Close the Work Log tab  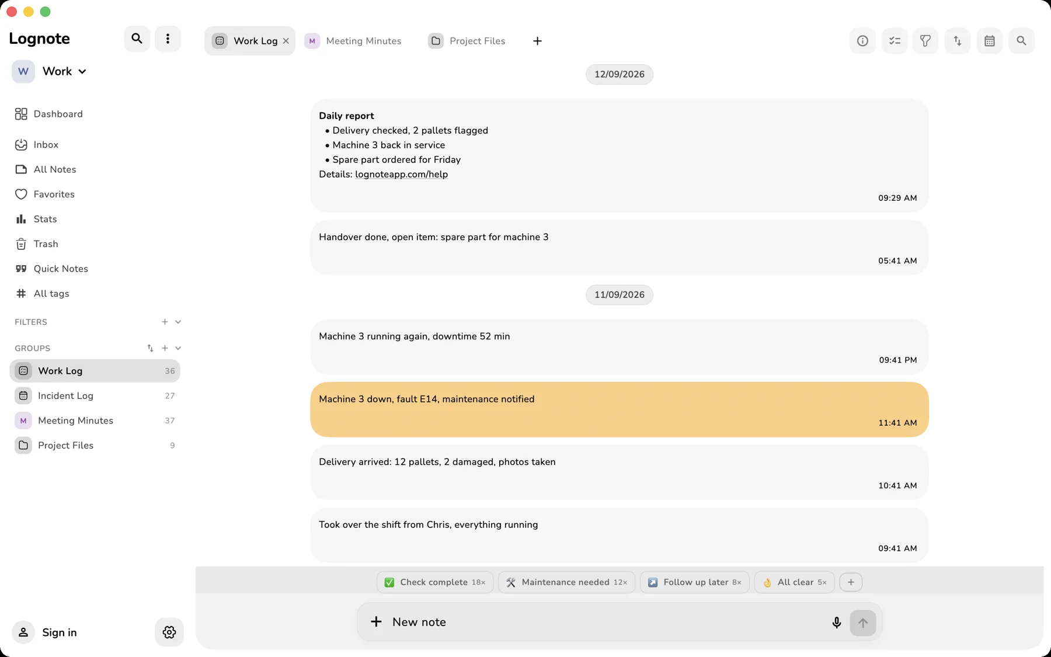coord(286,41)
